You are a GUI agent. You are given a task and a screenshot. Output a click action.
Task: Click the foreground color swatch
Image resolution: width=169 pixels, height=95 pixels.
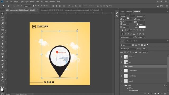pyautogui.click(x=2, y=90)
